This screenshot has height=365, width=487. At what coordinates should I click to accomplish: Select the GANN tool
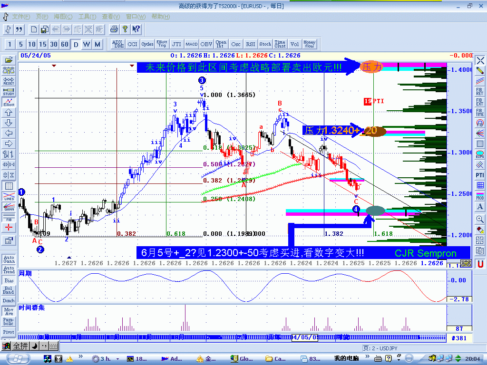[9, 207]
